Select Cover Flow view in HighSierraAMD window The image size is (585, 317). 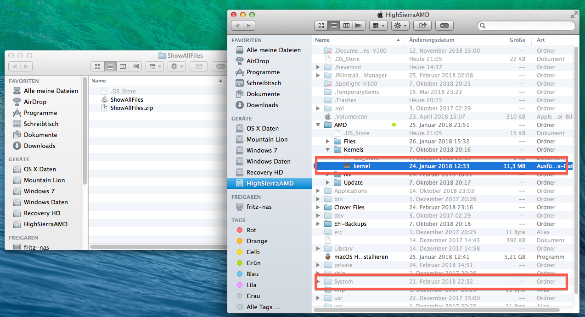359,26
